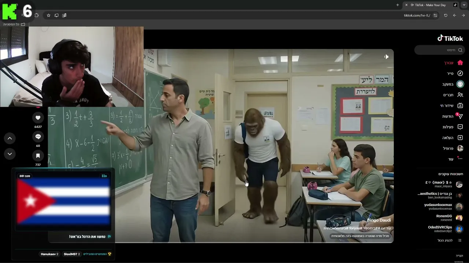Open the Profile (פרופיל) page
The width and height of the screenshot is (469, 263).
(x=453, y=148)
